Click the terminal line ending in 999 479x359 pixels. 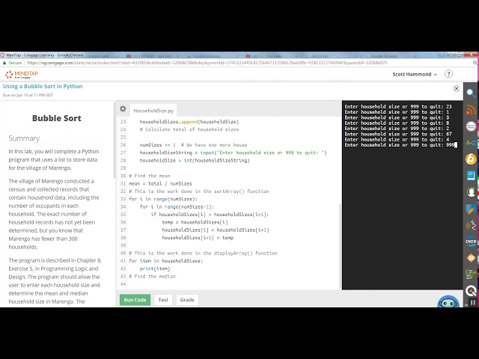coord(400,145)
